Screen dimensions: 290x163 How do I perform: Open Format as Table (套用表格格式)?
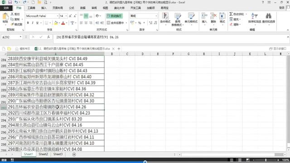point(178,19)
